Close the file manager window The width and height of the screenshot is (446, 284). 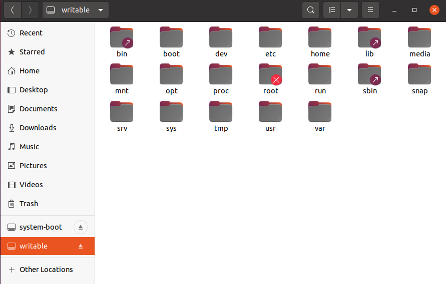[434, 10]
